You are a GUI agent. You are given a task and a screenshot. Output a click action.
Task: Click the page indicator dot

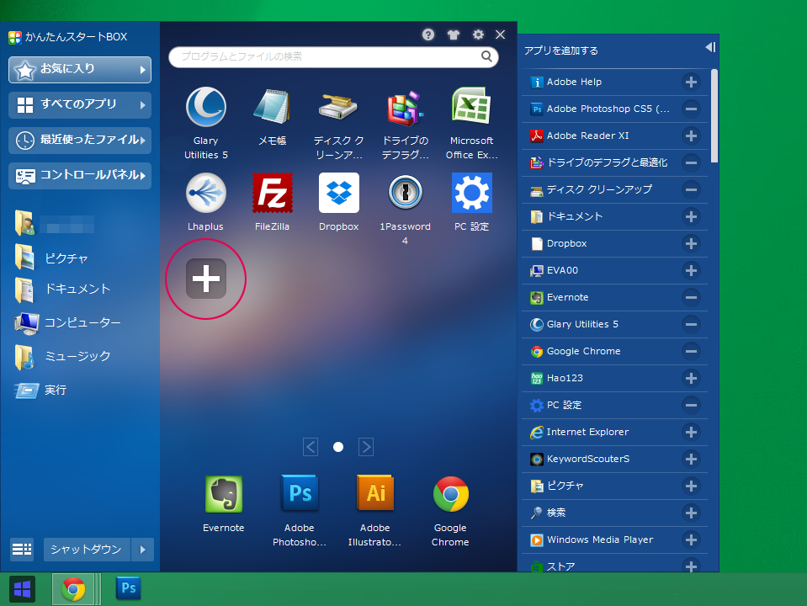click(x=338, y=447)
